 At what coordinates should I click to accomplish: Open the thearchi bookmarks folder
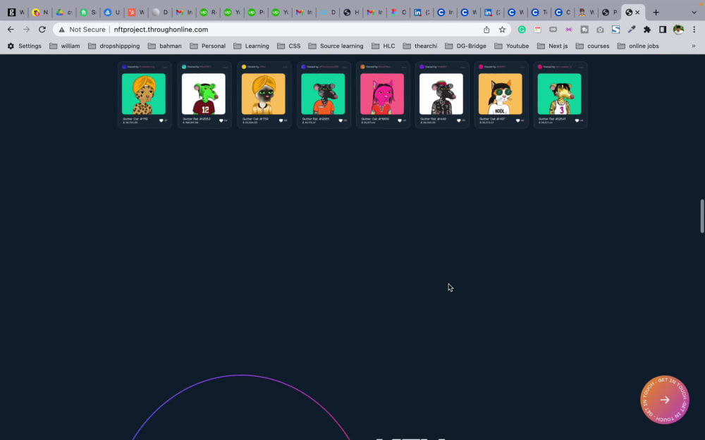(x=420, y=46)
